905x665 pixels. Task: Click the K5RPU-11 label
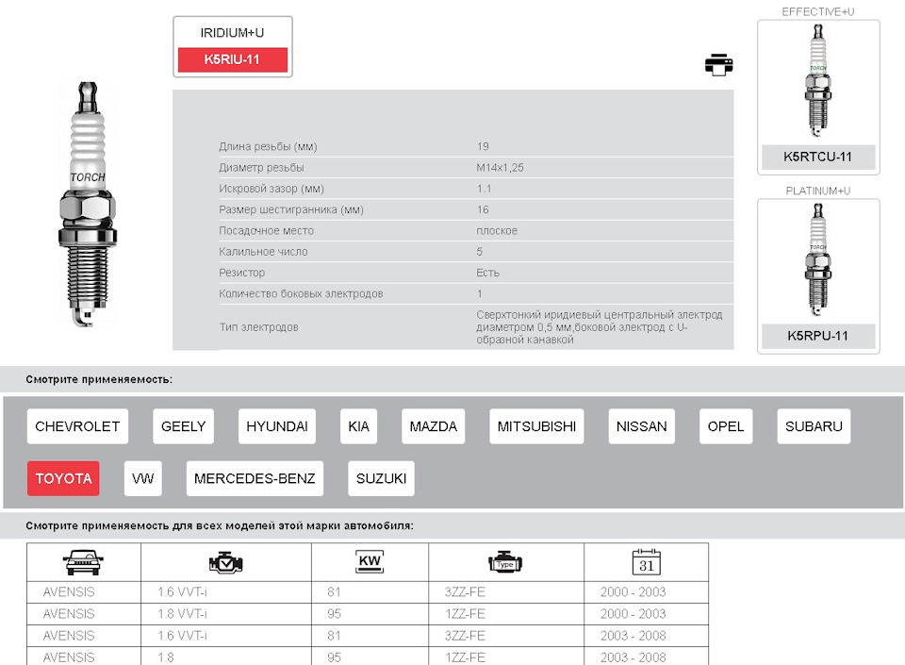click(818, 336)
